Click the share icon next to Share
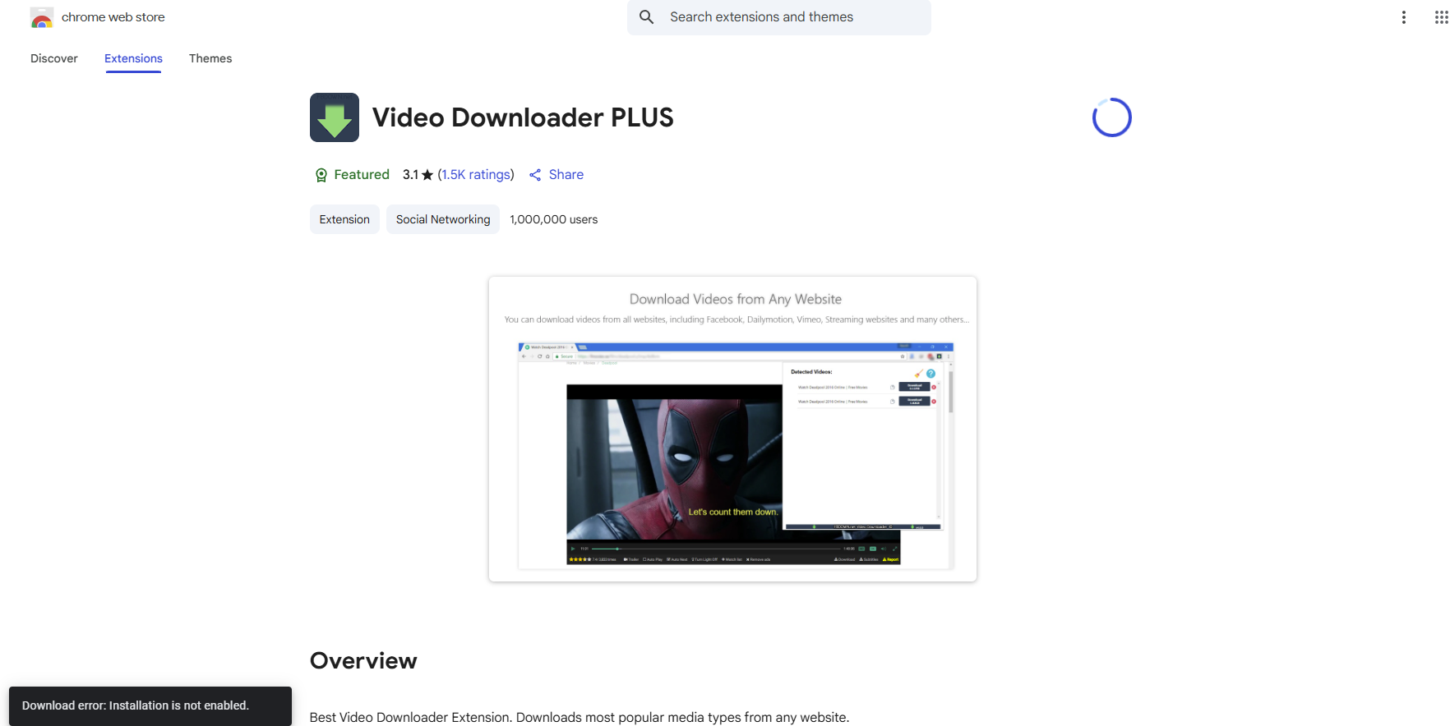The height and width of the screenshot is (726, 1450). [535, 175]
